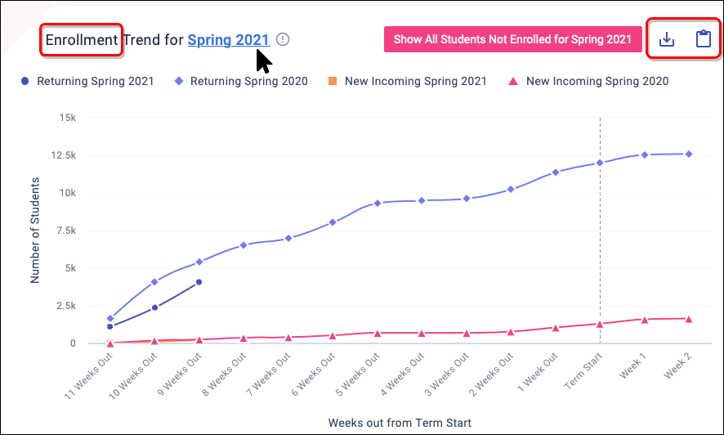Click Returning Spring 2021 10 Weeks Out dot
Screen dimensions: 724x435
154,307
